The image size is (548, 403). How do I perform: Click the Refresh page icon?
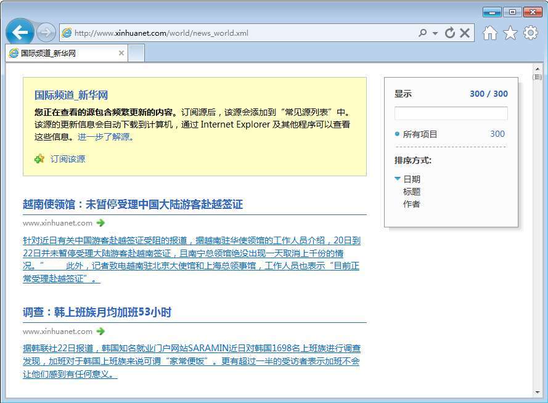click(450, 33)
